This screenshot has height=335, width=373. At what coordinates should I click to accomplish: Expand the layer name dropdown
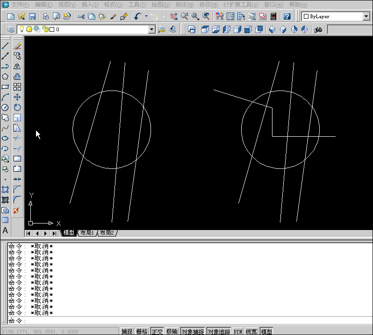[152, 29]
